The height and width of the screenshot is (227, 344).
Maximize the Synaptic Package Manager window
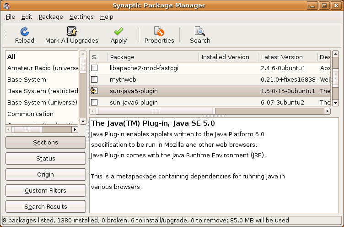point(324,6)
